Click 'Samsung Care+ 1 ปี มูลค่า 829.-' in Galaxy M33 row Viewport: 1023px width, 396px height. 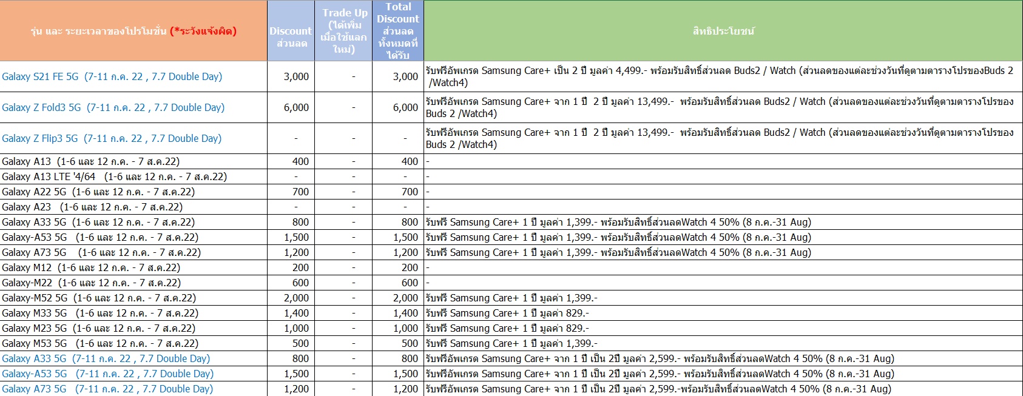pos(723,313)
